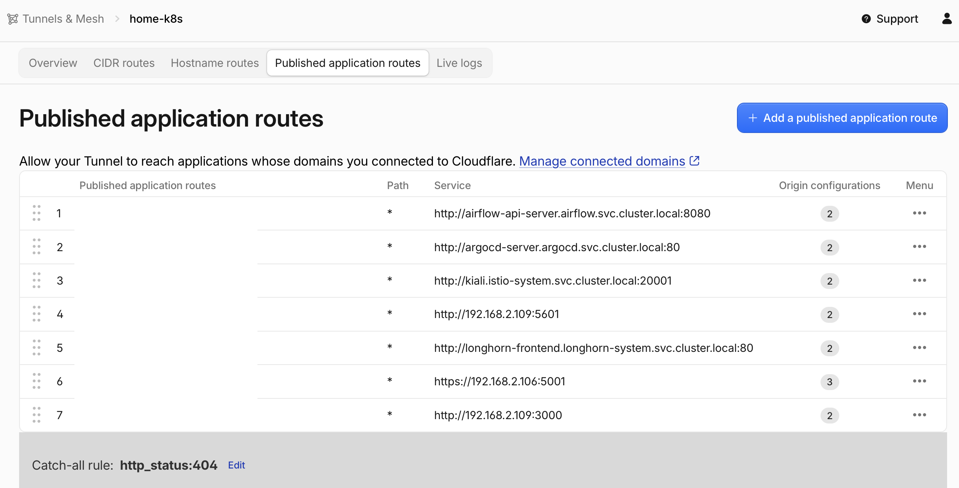
Task: Click origin configurations badge 2 on longhorn row
Action: click(830, 348)
